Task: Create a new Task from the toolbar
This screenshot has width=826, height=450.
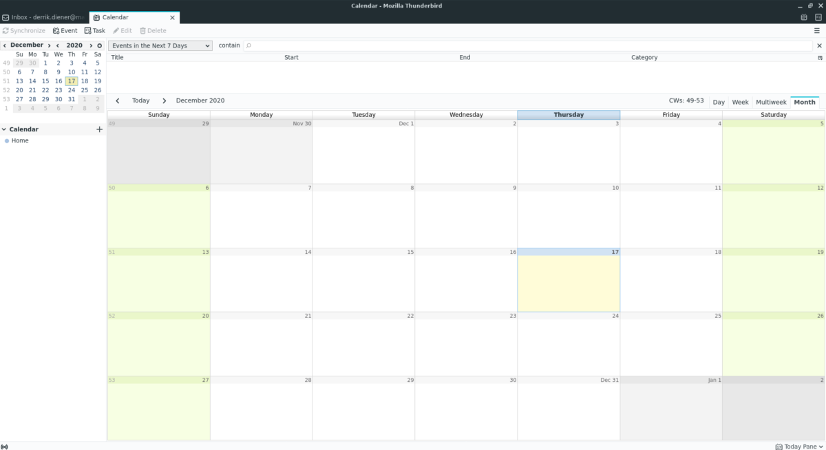Action: (95, 30)
